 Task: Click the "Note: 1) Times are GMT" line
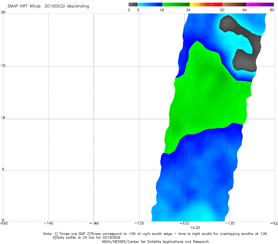click(x=155, y=234)
